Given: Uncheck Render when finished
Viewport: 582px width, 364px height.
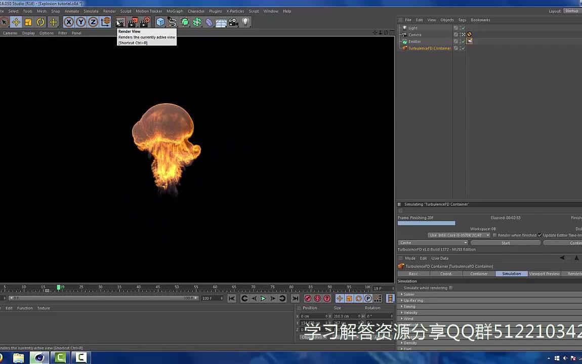Looking at the screenshot, I should (494, 234).
